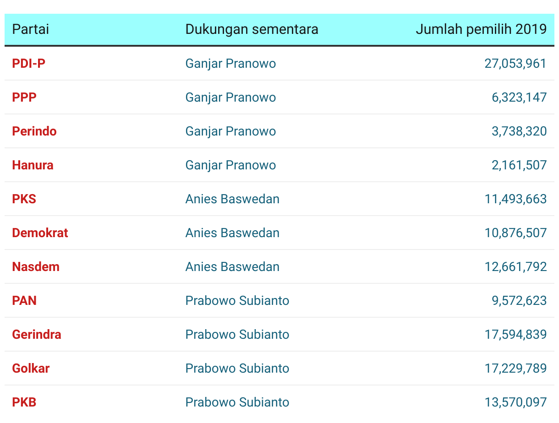The width and height of the screenshot is (559, 423).
Task: Click the Hanura party label
Action: pyautogui.click(x=33, y=165)
